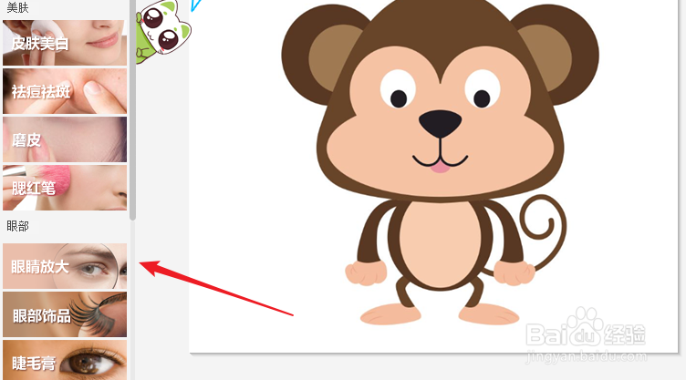This screenshot has height=380, width=686.
Task: Choose the 睫毛膏 mascara tool
Action: tap(65, 360)
